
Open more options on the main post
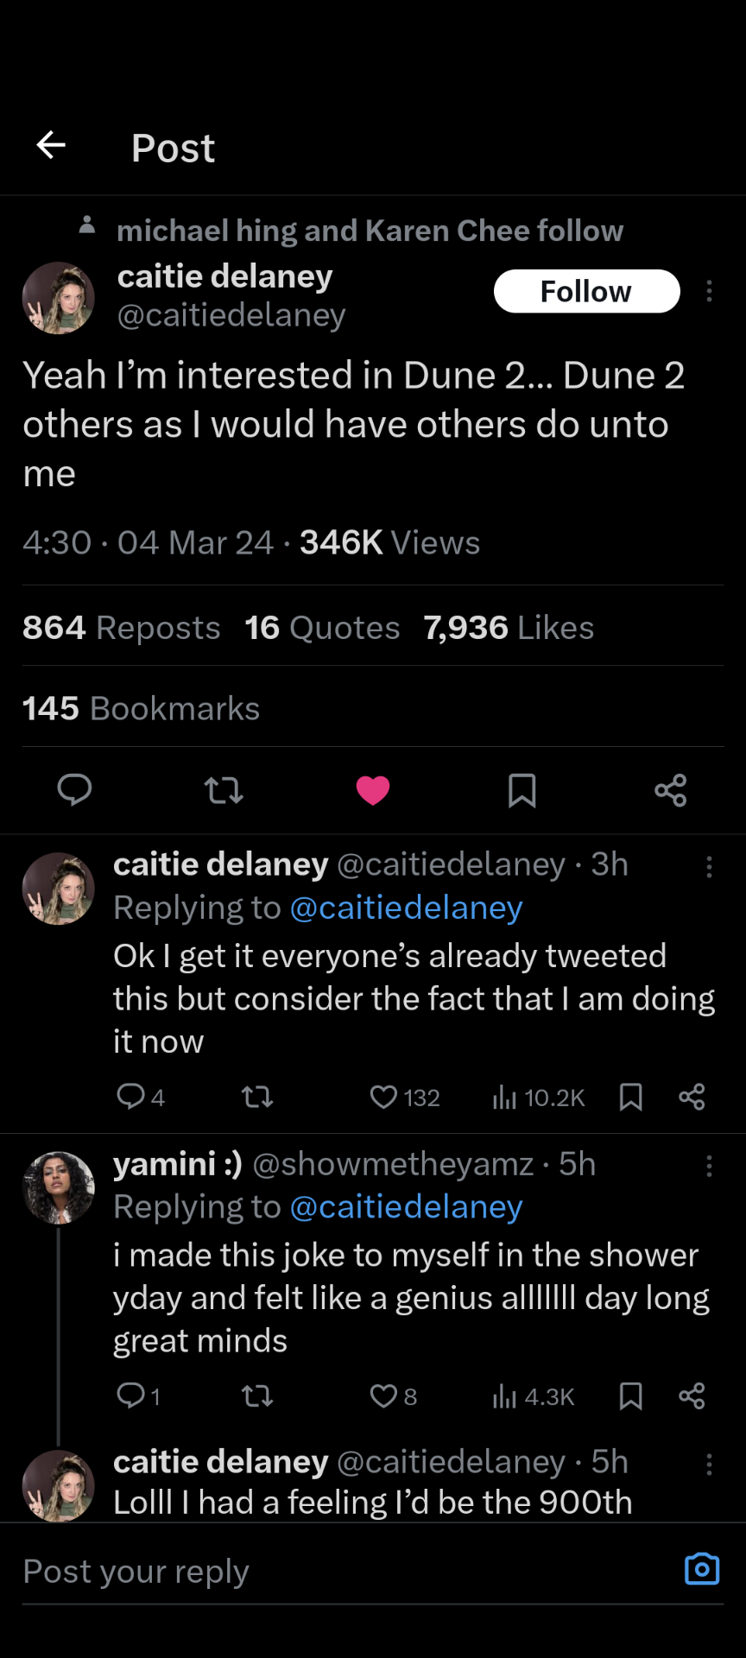point(709,291)
